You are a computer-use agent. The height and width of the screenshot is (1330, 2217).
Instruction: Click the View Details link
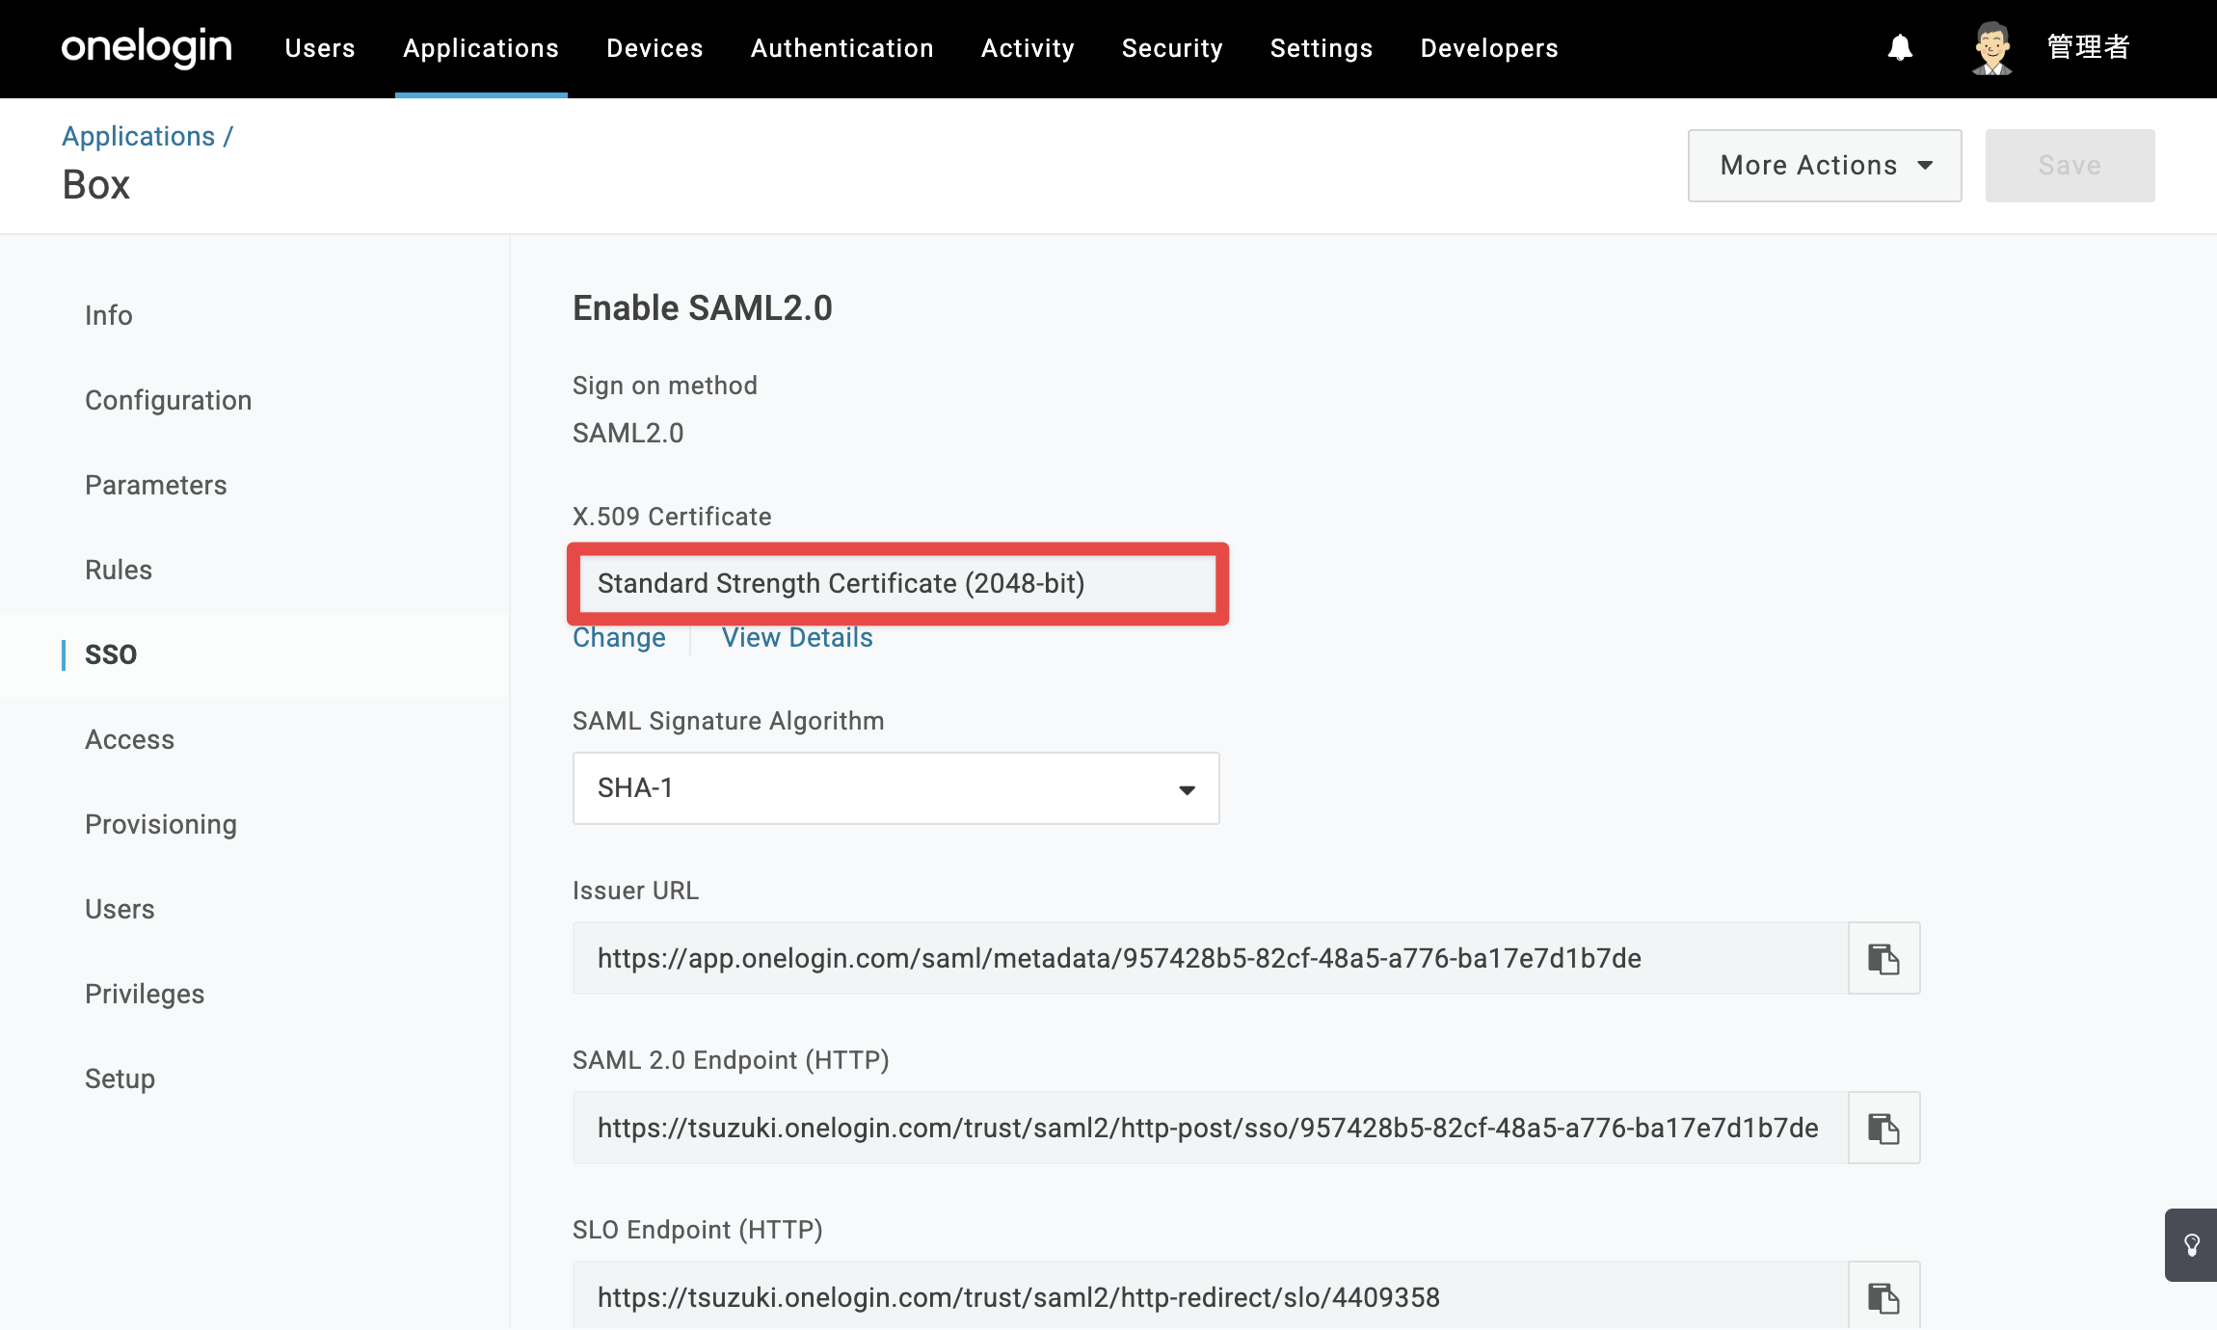797,638
